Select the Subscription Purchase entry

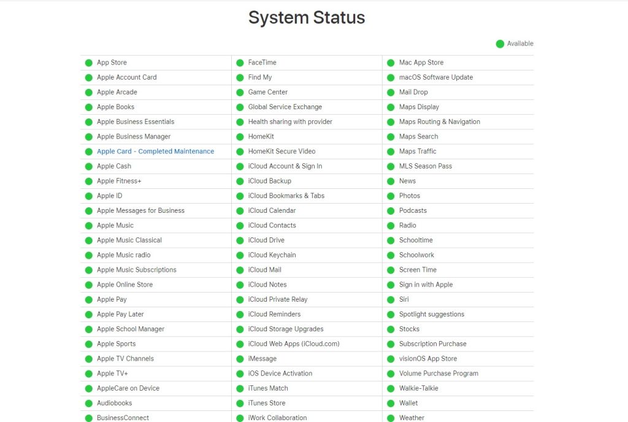coord(433,344)
